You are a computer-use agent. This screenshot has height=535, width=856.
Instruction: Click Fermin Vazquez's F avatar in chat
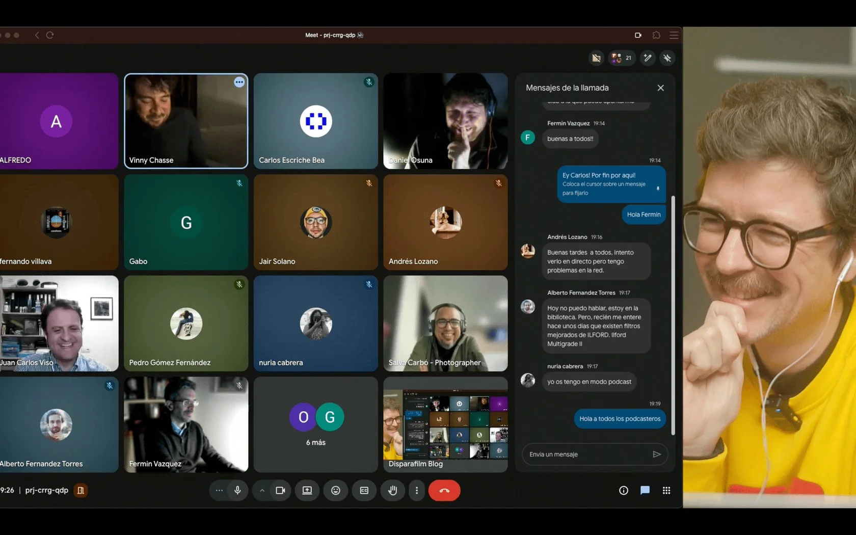(x=528, y=137)
